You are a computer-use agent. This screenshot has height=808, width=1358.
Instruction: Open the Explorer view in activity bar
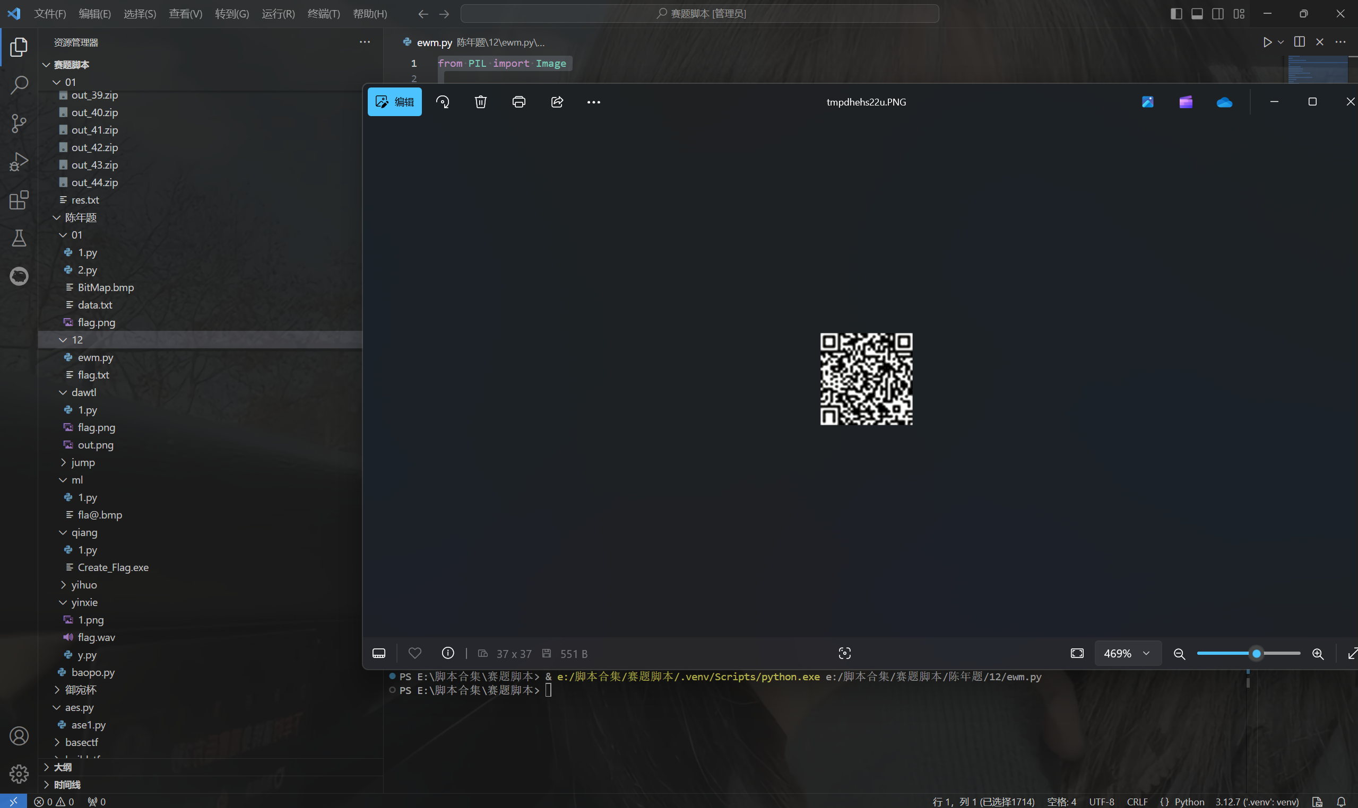coord(19,47)
